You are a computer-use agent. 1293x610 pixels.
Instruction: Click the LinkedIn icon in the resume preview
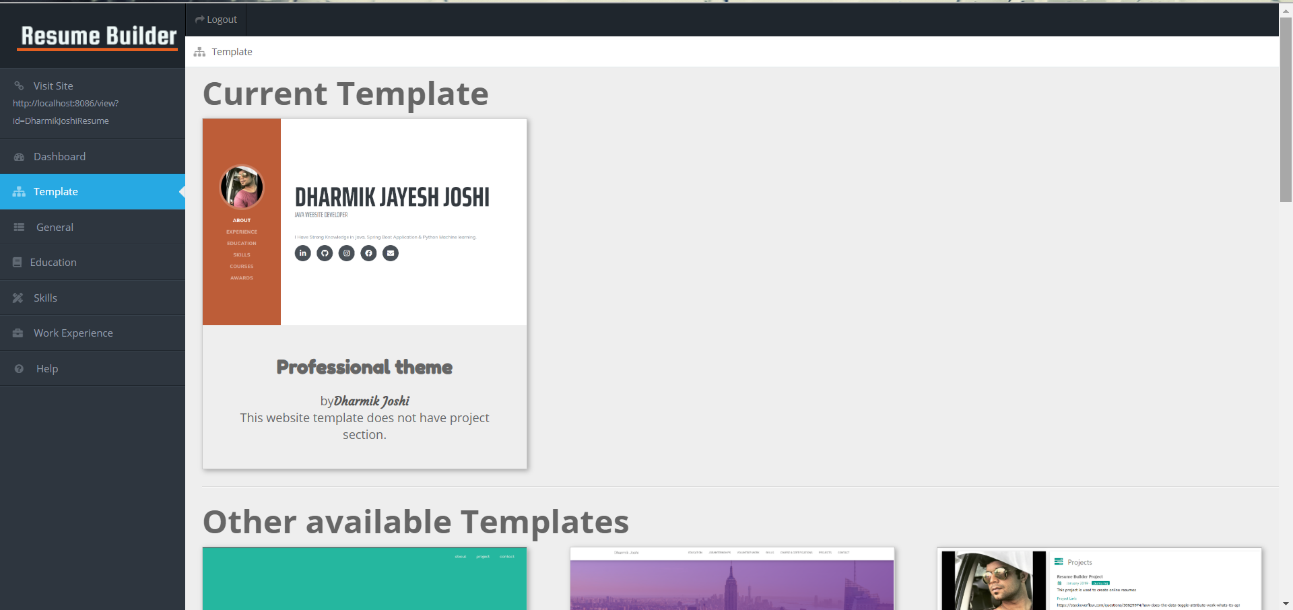click(302, 253)
